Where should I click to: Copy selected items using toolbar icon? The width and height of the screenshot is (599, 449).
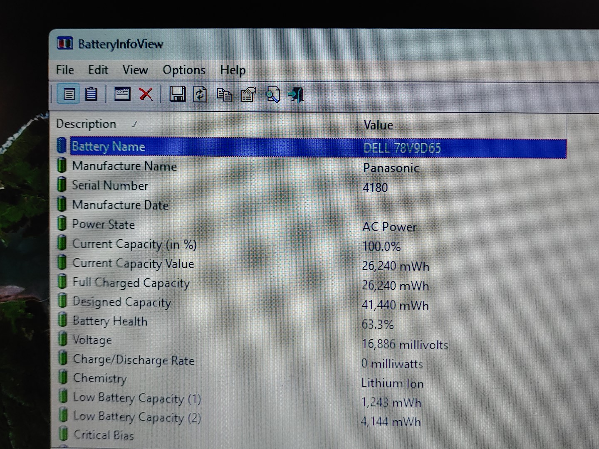click(225, 95)
